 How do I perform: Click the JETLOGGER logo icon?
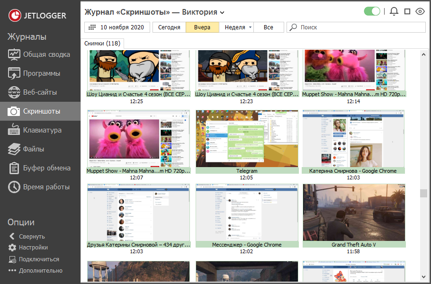pos(15,15)
